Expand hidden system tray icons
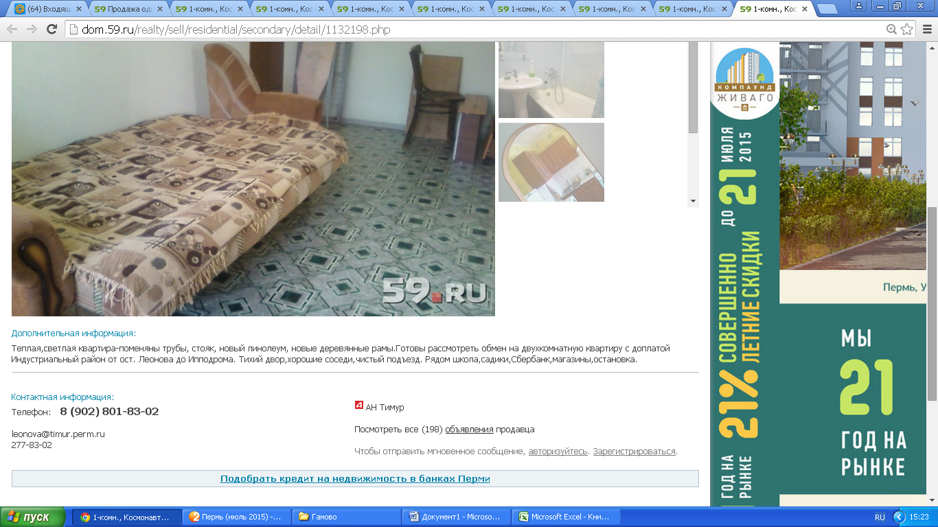This screenshot has width=938, height=527. (x=899, y=517)
